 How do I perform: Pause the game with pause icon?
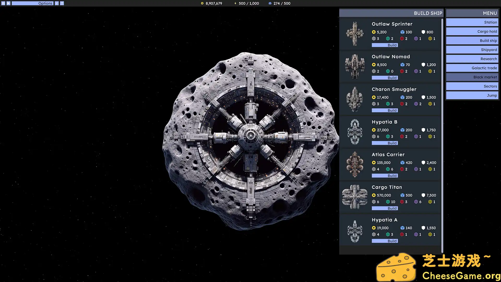pyautogui.click(x=3, y=3)
